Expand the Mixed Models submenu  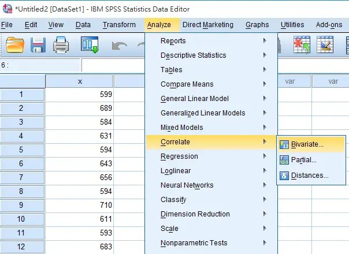[211, 128]
